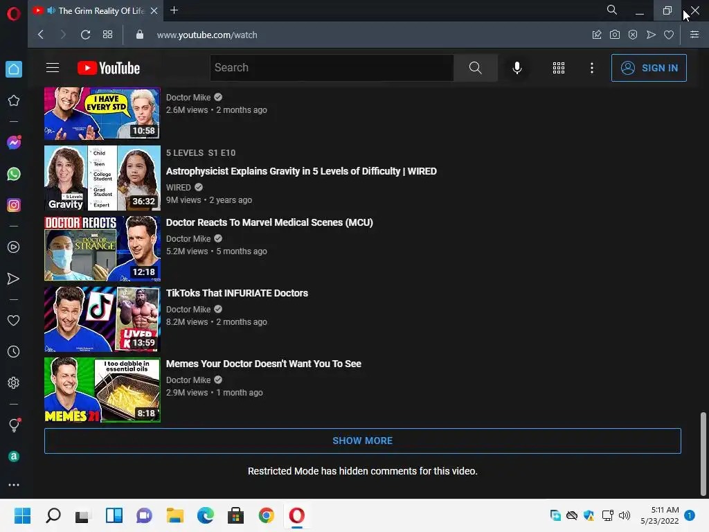This screenshot has height=532, width=709.
Task: Open Windows taskbar search
Action: (x=53, y=515)
